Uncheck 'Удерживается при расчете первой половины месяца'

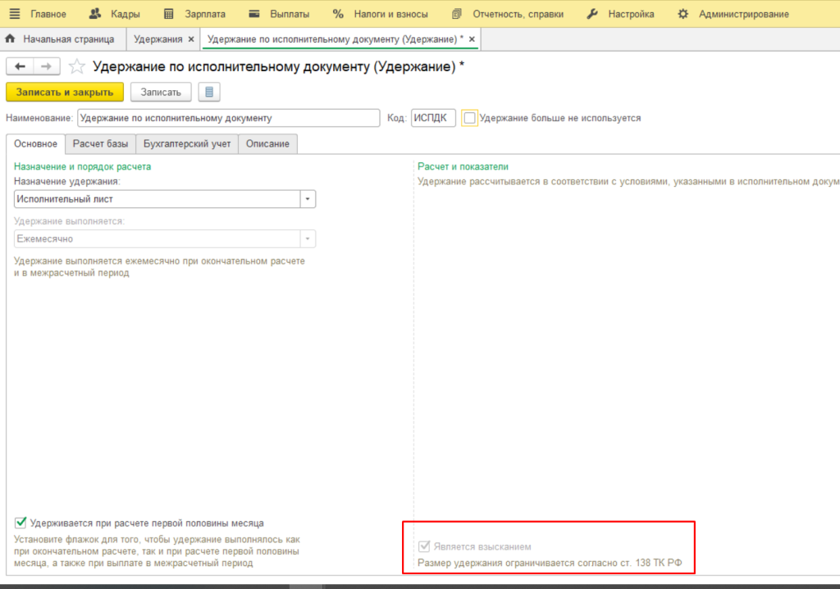coord(21,523)
